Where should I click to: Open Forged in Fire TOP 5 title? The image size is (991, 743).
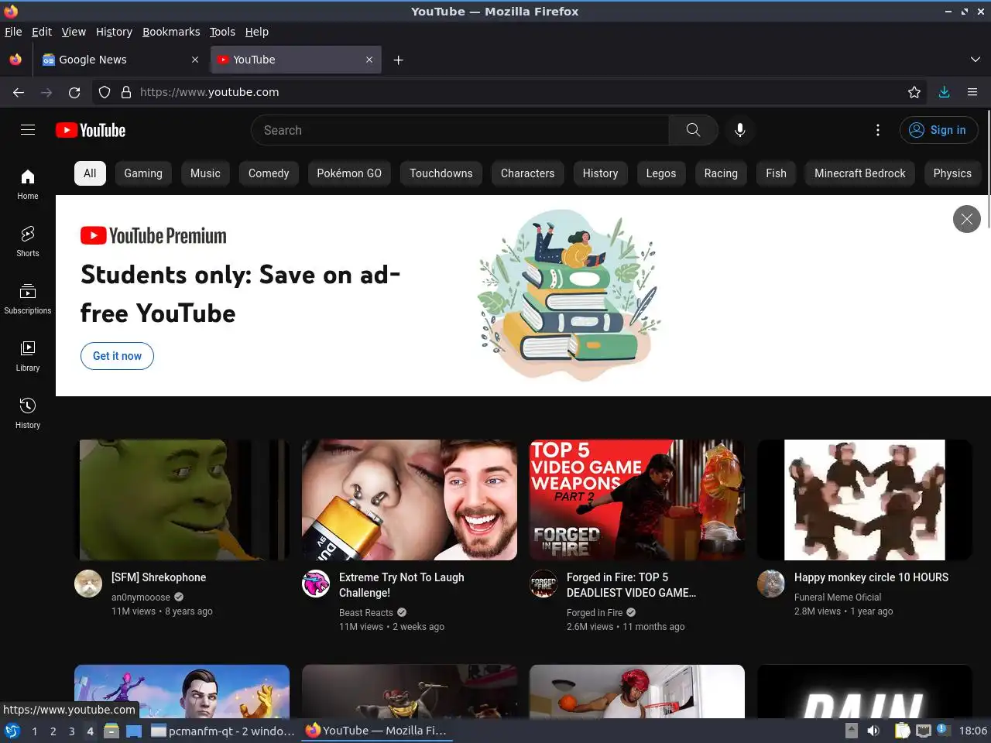coord(631,585)
